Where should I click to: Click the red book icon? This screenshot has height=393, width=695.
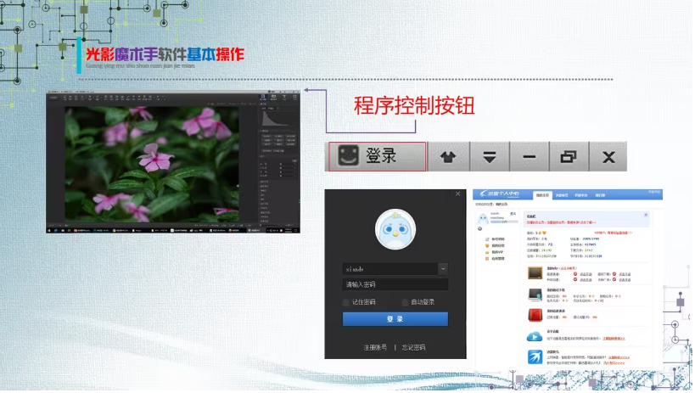535,315
